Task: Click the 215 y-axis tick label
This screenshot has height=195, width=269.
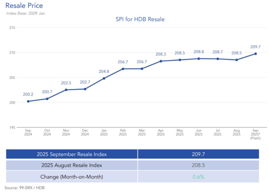Action: pos(12,28)
